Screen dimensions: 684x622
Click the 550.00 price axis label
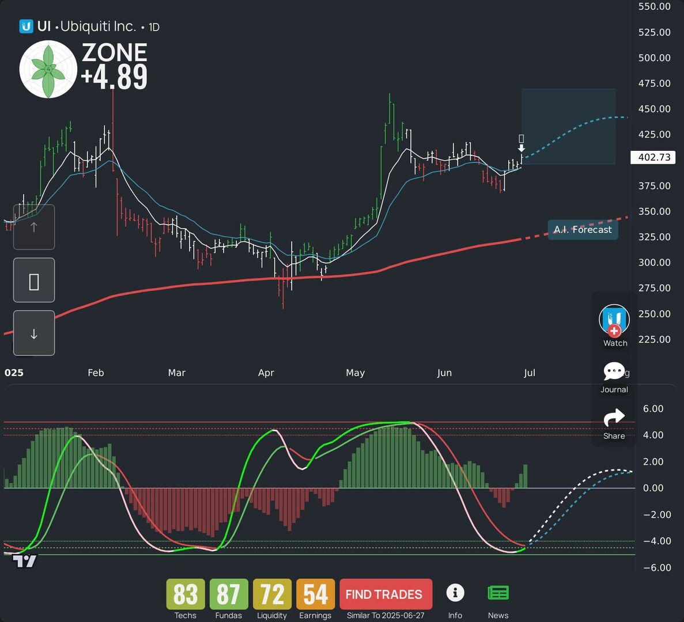click(x=655, y=6)
